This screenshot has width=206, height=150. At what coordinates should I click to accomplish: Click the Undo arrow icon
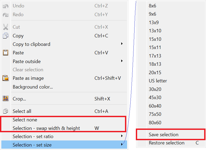click(6, 6)
